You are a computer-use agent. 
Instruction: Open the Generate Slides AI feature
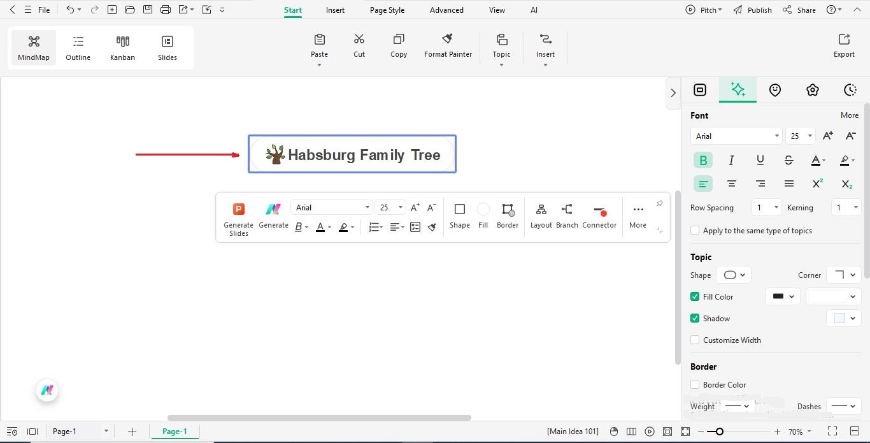click(238, 217)
